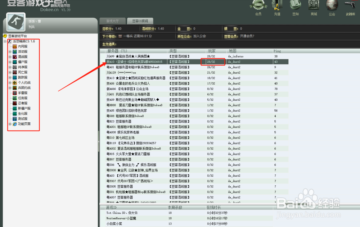Click the 功能页面 browser icon
The height and width of the screenshot is (227, 360).
[x=15, y=124]
